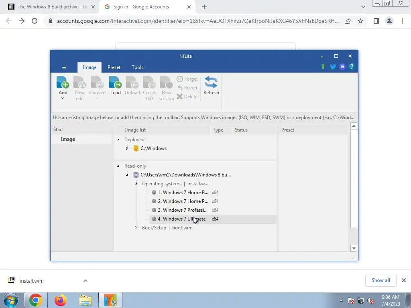Click Chrome's share page icon
This screenshot has width=411, height=308.
point(348,21)
